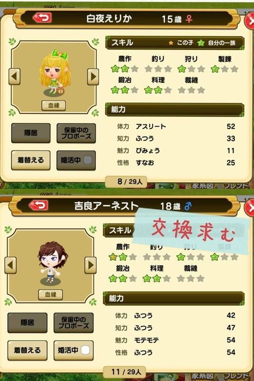Show previous character from 吉良アーネスト portrait
The width and height of the screenshot is (254, 381).
pyautogui.click(x=10, y=265)
